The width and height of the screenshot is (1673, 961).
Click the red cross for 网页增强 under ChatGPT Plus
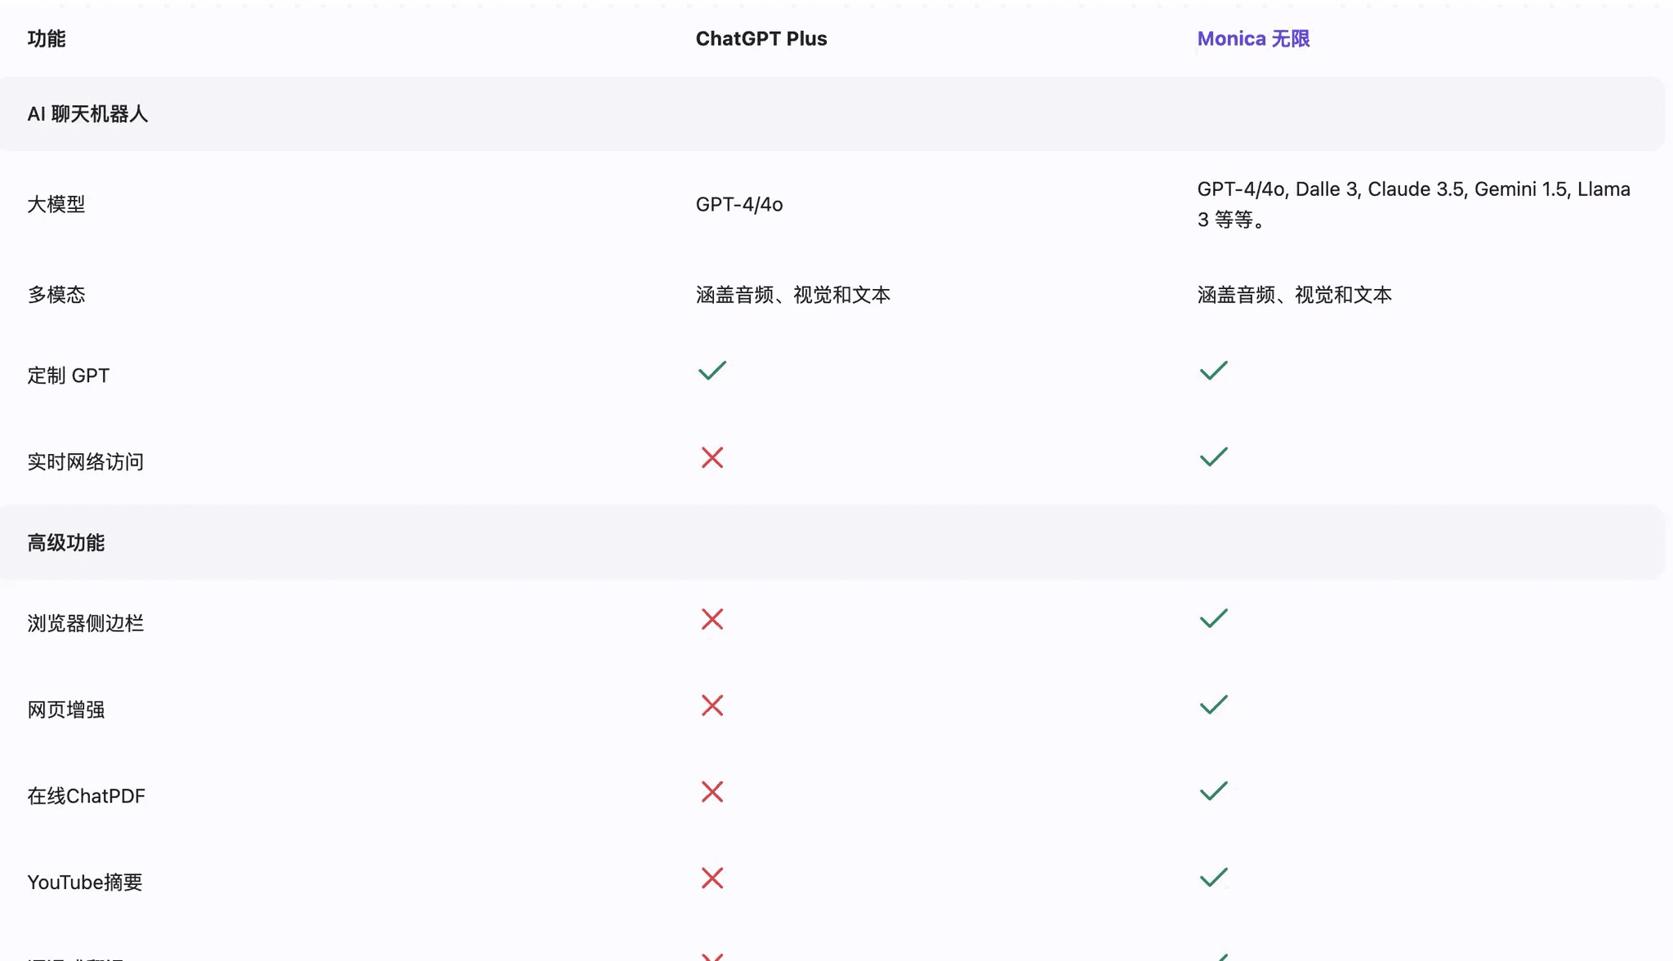pos(712,705)
